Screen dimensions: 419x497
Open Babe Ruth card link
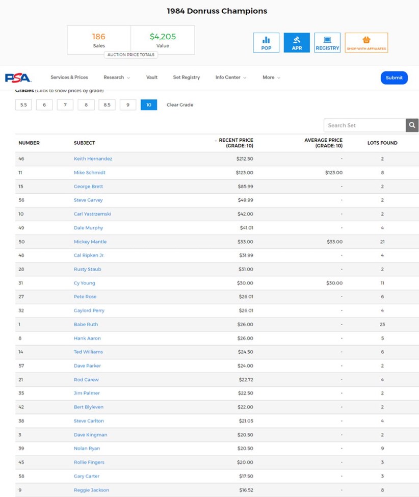coord(86,325)
